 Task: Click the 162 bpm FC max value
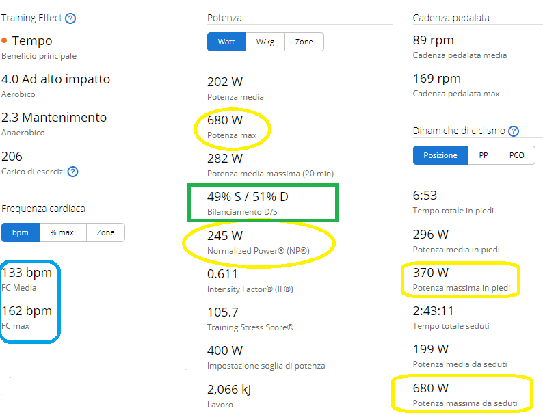[27, 311]
